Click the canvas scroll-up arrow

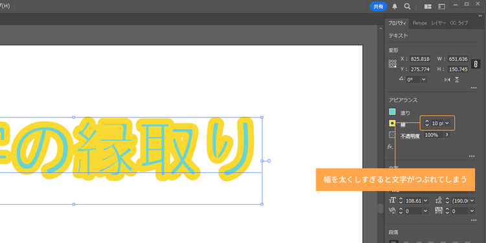pyautogui.click(x=380, y=29)
